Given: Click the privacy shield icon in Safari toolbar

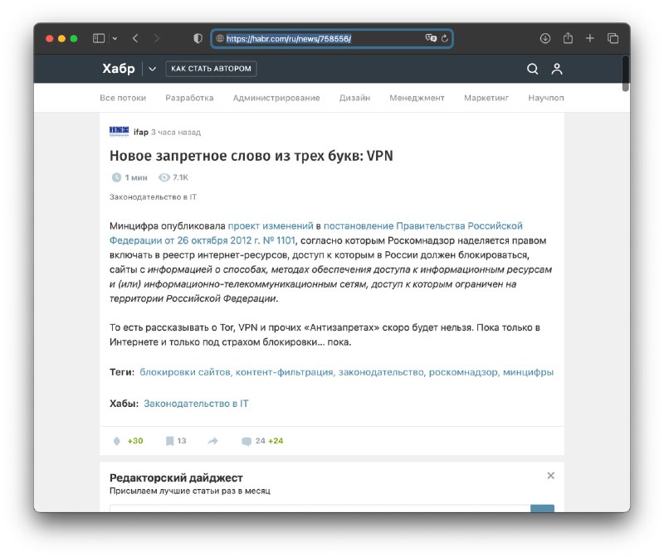Looking at the screenshot, I should click(x=198, y=38).
